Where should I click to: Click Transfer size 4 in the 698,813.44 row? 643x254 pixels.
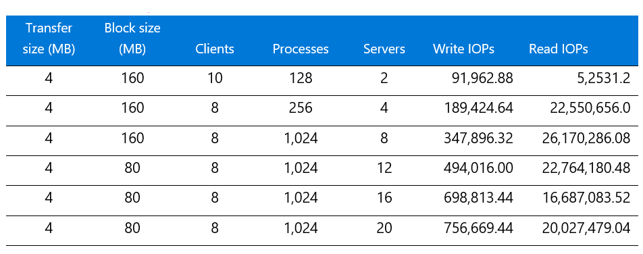[x=49, y=198]
